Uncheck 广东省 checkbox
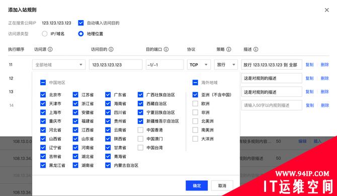The image size is (337, 196). click(x=108, y=95)
